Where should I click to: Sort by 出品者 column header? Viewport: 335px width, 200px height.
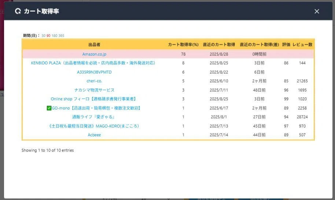point(94,44)
